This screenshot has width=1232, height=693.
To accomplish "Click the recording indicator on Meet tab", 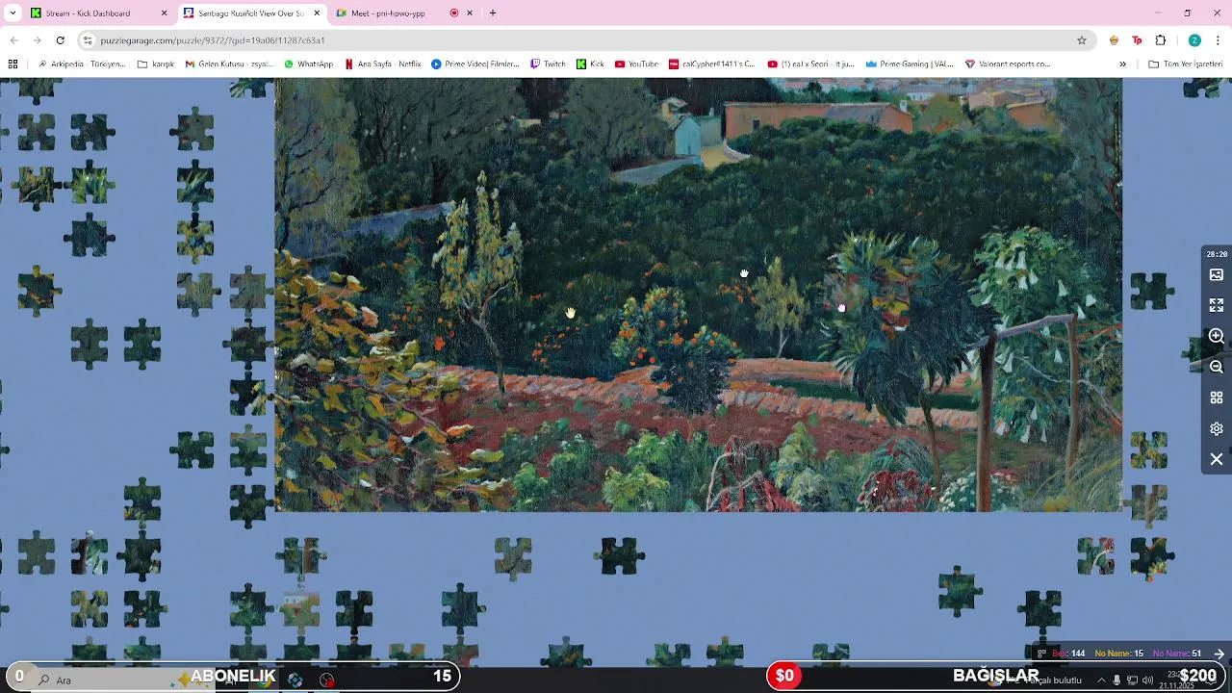I will coord(454,13).
